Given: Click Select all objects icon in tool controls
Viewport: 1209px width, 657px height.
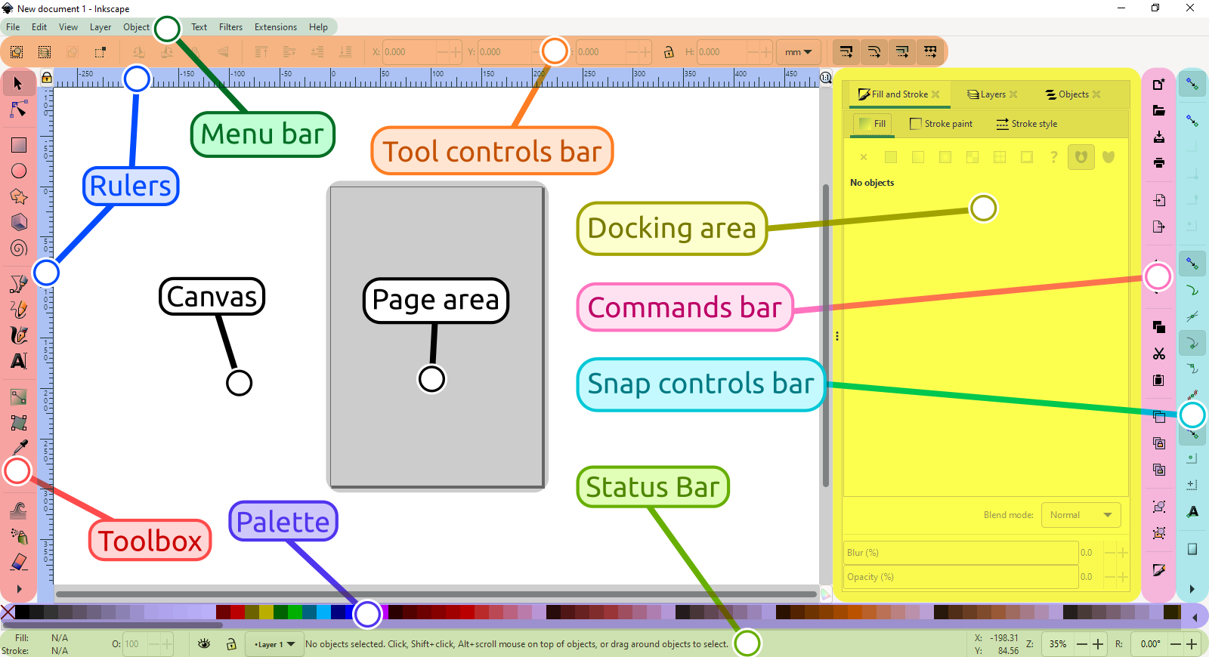Looking at the screenshot, I should pyautogui.click(x=17, y=52).
